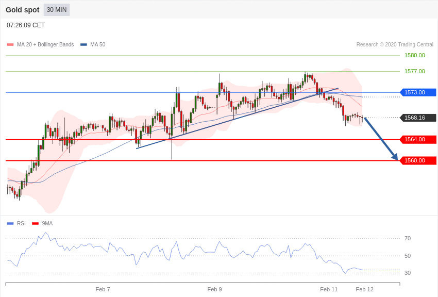Click the 07:26:09 CET timestamp
The width and height of the screenshot is (438, 297).
point(26,25)
